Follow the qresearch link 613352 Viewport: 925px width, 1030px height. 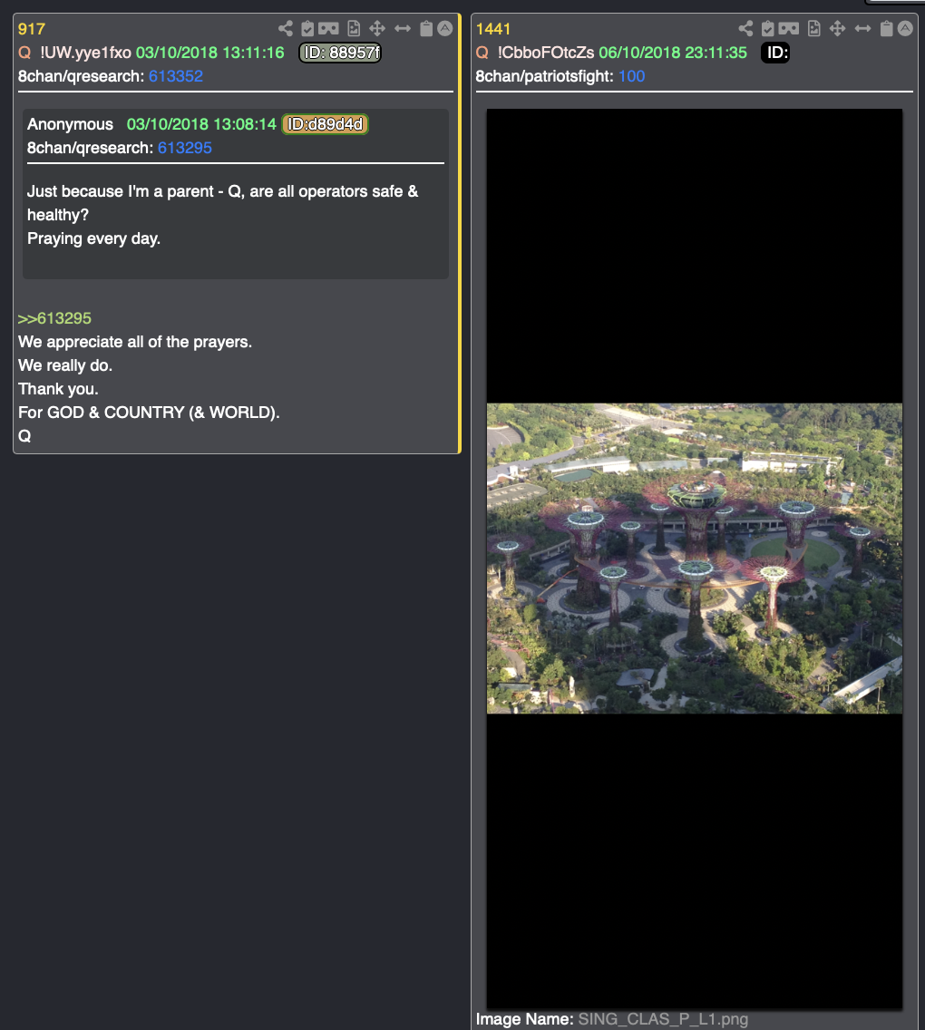175,76
